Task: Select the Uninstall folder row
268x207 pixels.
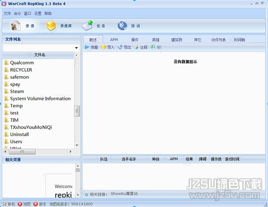Action: click(39, 134)
